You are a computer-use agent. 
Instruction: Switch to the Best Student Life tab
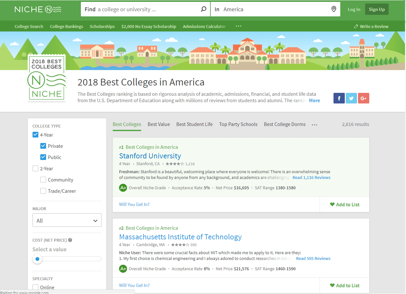[194, 124]
